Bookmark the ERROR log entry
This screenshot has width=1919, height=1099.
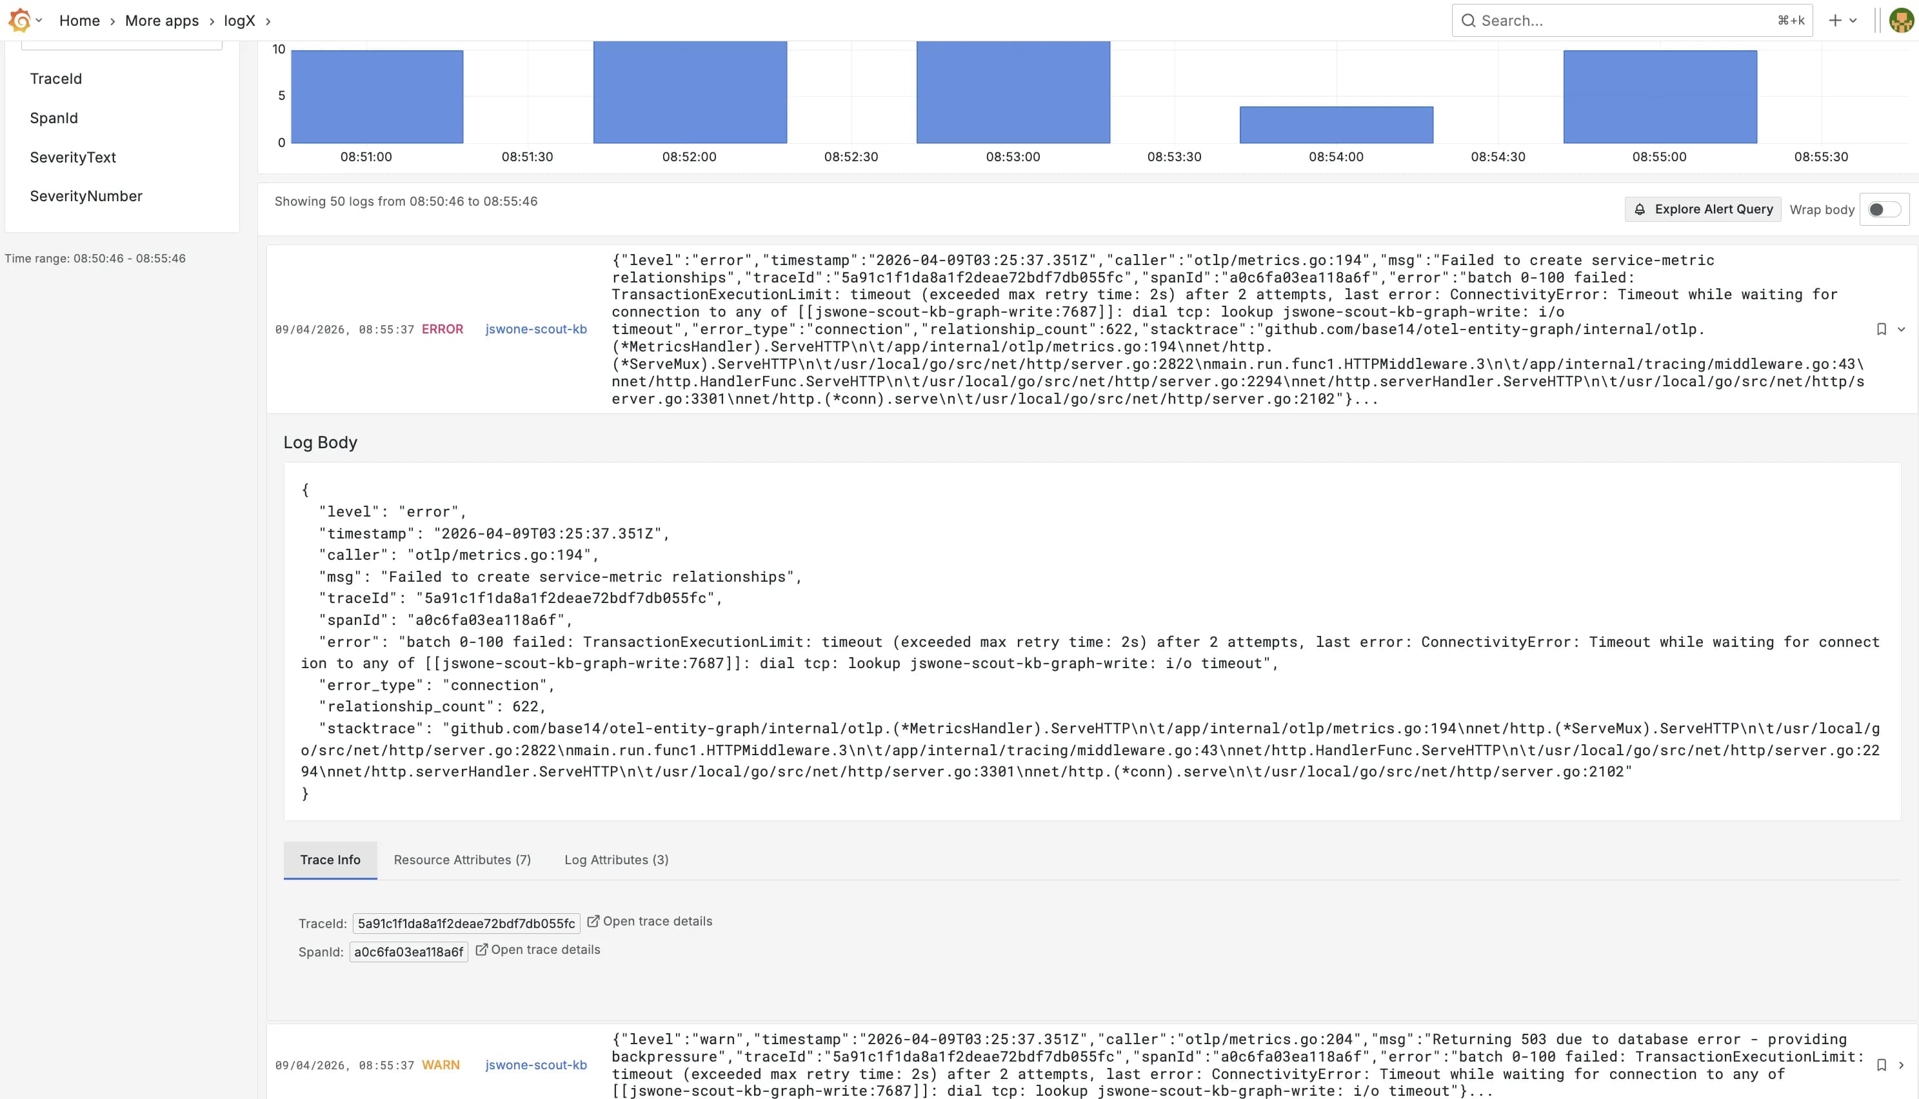[1881, 329]
